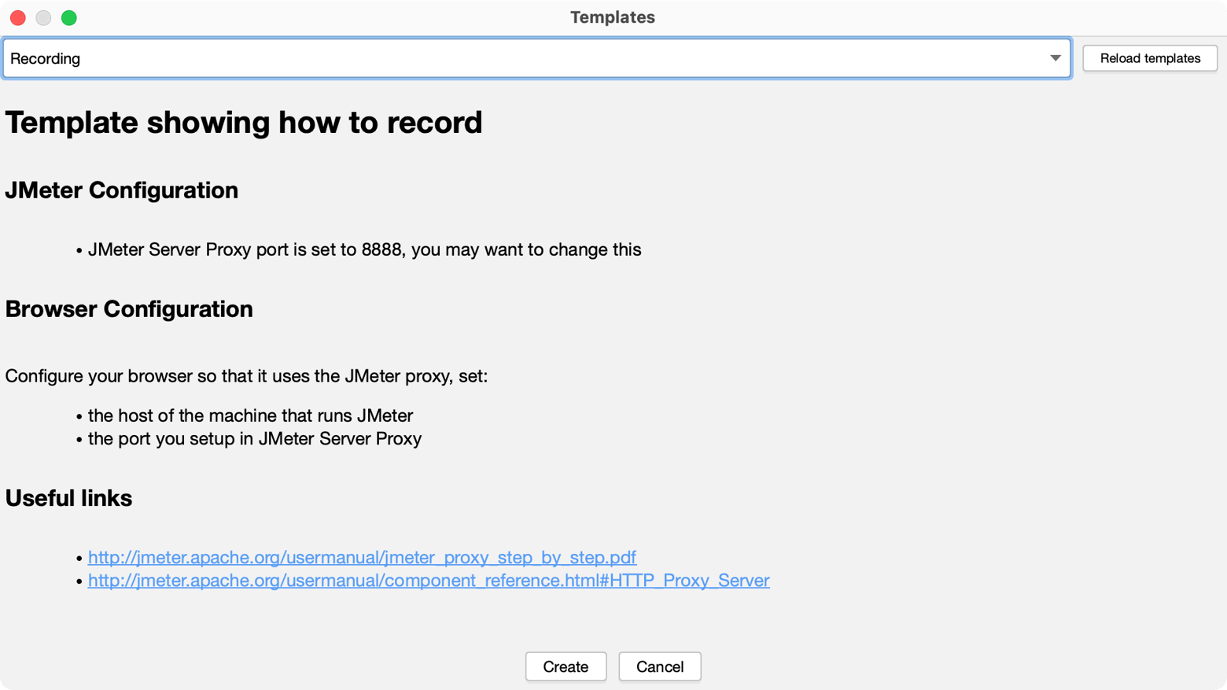
Task: Click the Cancel button
Action: point(660,666)
